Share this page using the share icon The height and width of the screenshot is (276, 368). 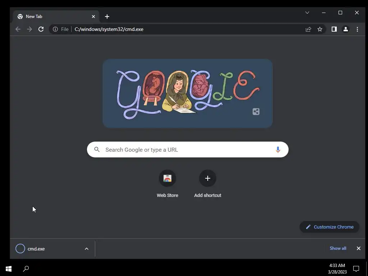pos(308,29)
